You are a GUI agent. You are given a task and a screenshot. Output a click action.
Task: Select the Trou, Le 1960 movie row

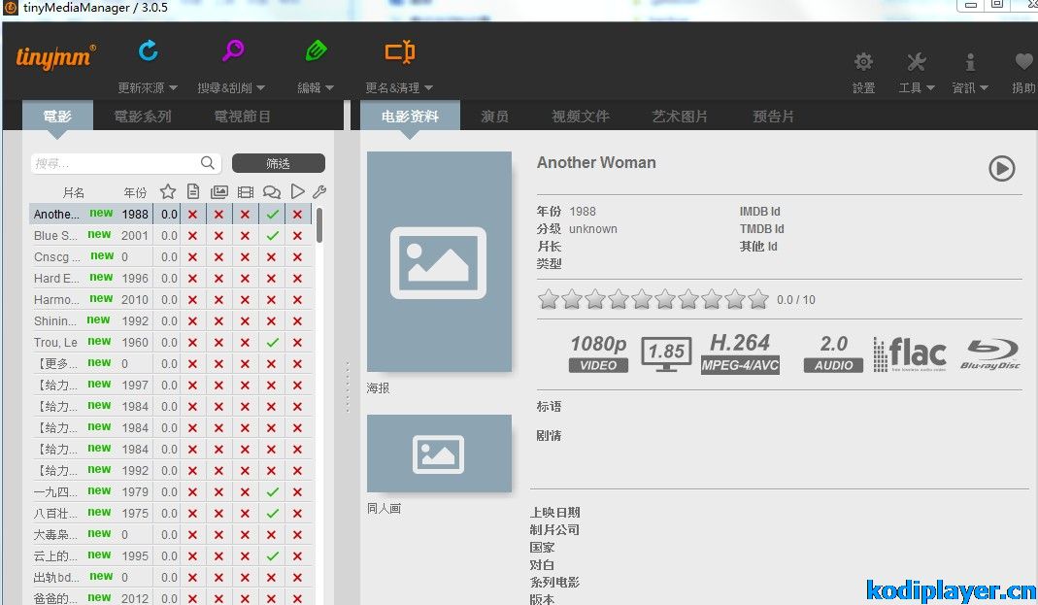tap(171, 342)
